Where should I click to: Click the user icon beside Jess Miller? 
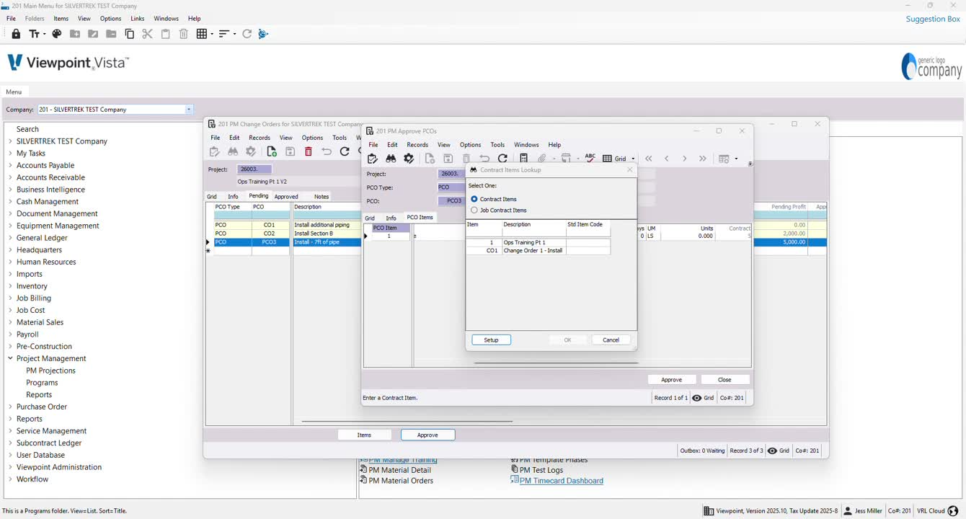(x=848, y=511)
